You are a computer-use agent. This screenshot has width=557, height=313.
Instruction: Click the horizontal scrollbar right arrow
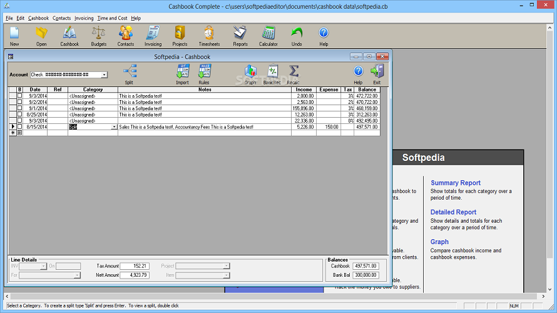click(543, 296)
